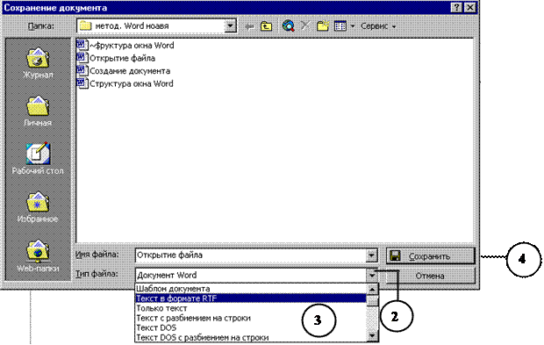
Task: Choose Текст с разбиением на строки
Action: click(250, 318)
